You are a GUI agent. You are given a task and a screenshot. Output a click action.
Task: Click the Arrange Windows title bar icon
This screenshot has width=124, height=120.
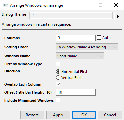coord(6,5)
